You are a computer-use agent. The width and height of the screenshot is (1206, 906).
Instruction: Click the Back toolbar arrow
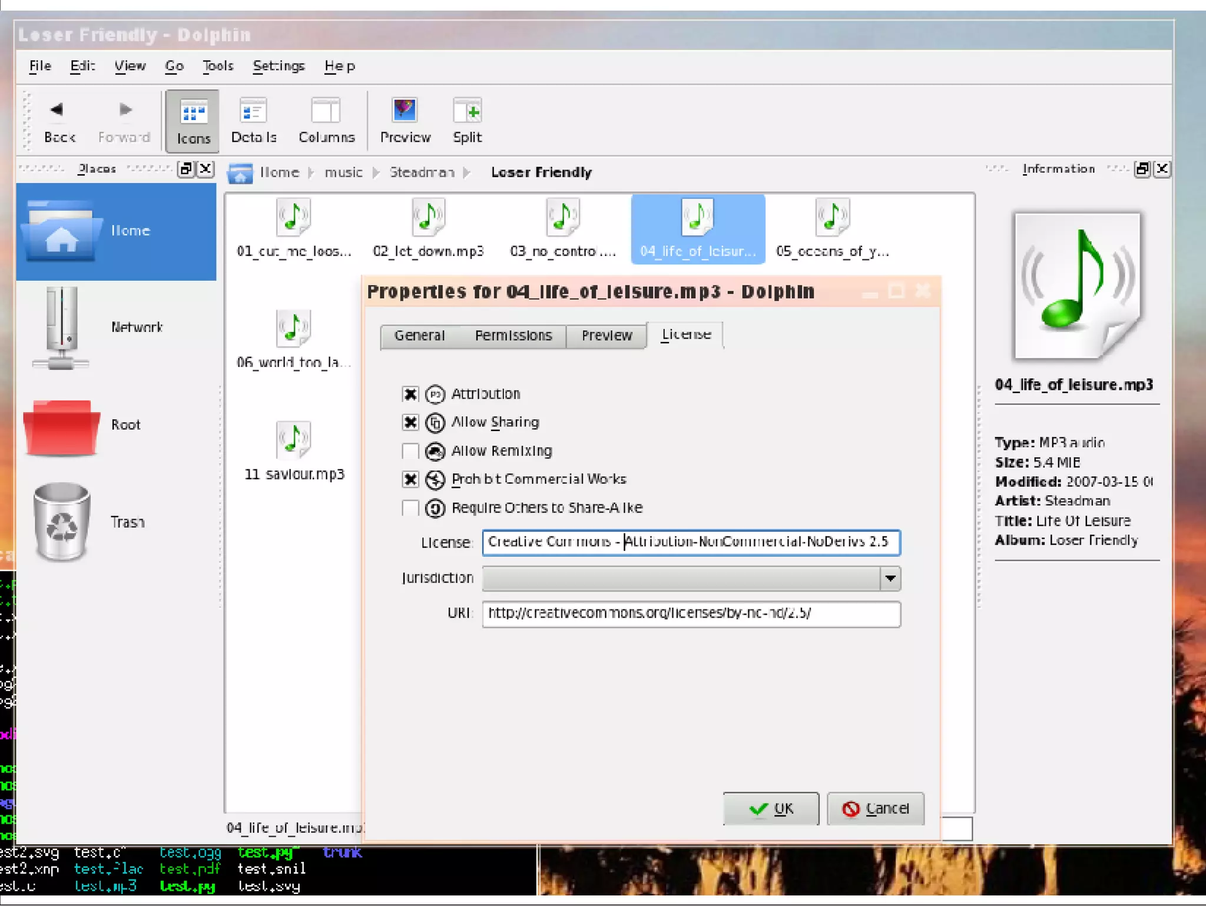point(58,110)
